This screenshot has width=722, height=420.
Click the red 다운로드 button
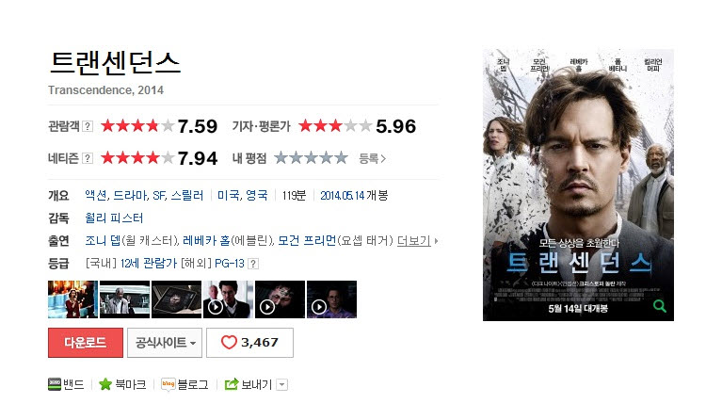86,343
